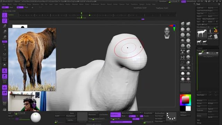
Task: Adjust Target Polygons Count slider
Action: pos(98,119)
